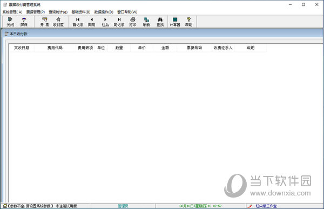324x209 pixels.
Task: Click the 管理员 status bar entry
Action: (x=123, y=206)
